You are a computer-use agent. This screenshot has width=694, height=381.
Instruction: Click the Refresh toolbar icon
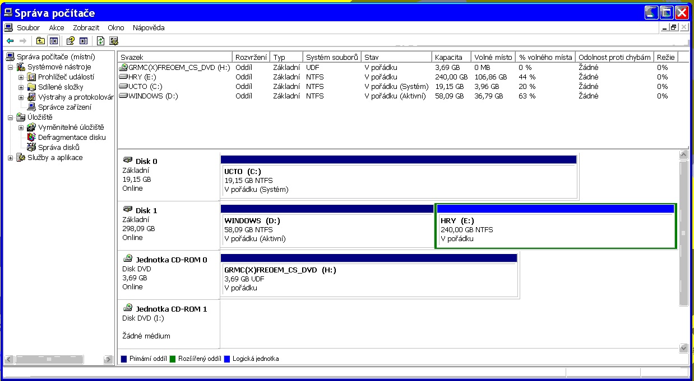click(x=100, y=41)
